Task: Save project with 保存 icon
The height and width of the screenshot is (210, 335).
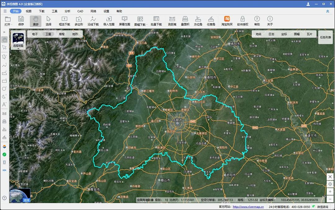Action: (21, 21)
